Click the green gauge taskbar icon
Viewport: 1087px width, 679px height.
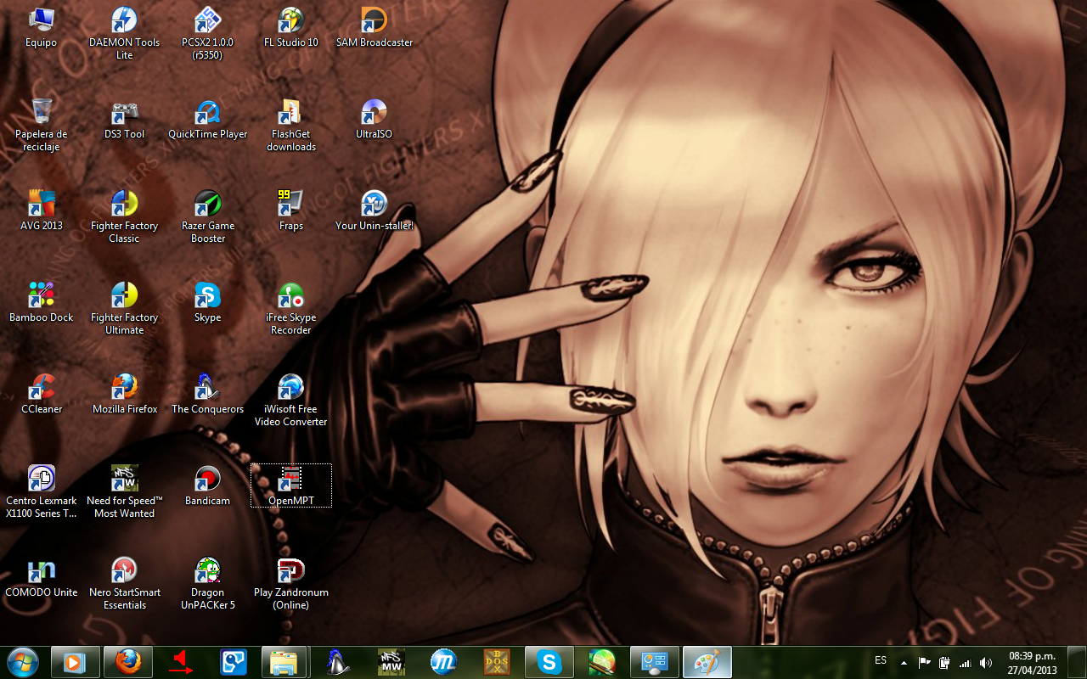602,662
